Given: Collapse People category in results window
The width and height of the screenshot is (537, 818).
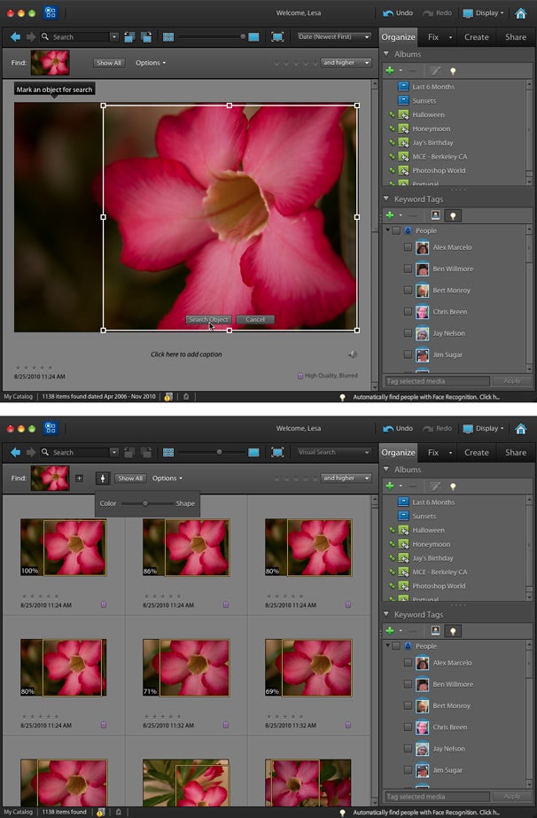Looking at the screenshot, I should click(x=388, y=645).
